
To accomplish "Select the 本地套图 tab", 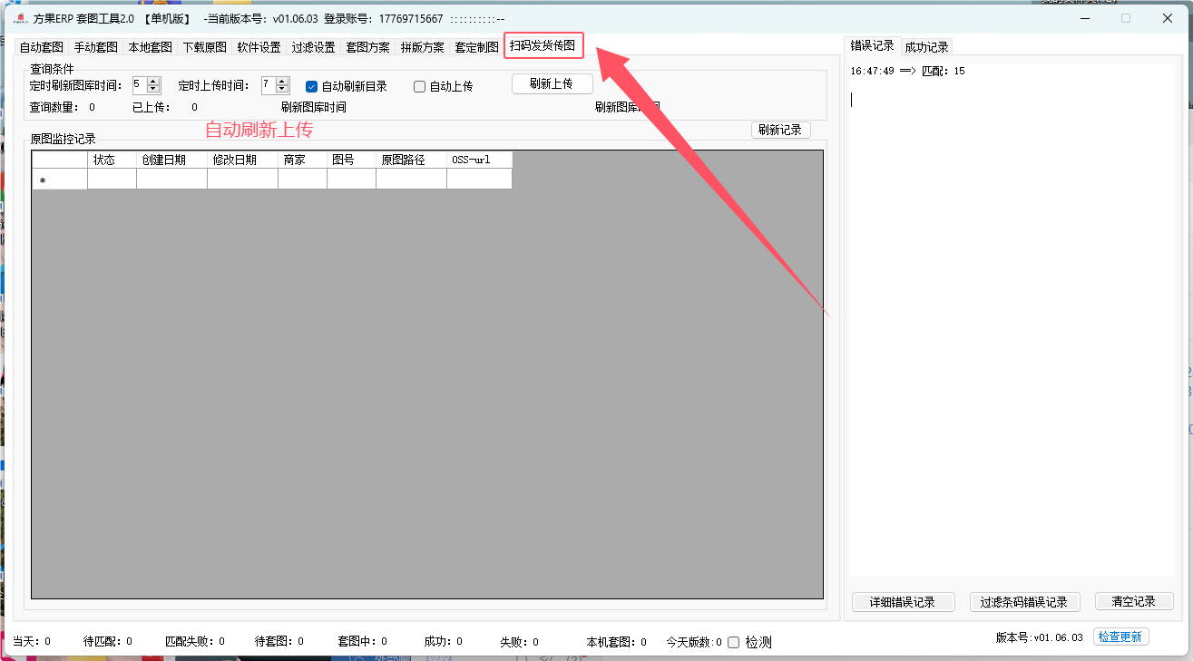I will pos(150,47).
